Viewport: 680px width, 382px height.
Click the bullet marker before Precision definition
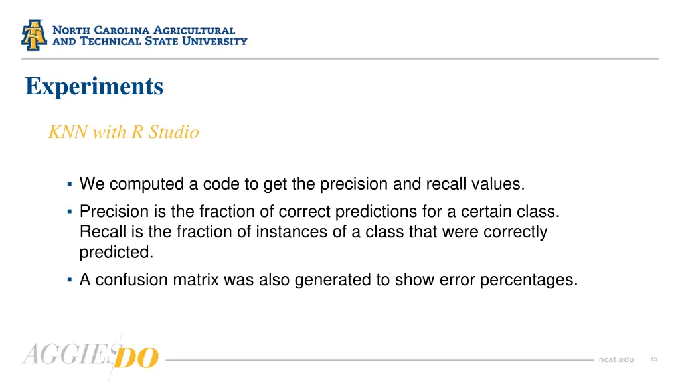(69, 212)
